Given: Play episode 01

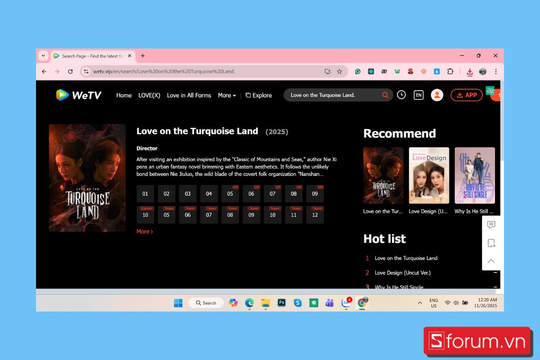Looking at the screenshot, I should pos(145,193).
